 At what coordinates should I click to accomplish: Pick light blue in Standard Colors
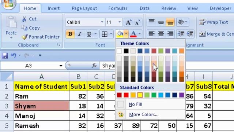tap(161, 95)
